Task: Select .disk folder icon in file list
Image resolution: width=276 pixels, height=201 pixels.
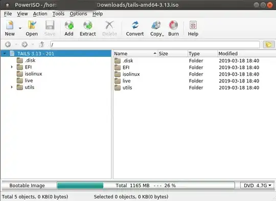Action: (x=118, y=61)
